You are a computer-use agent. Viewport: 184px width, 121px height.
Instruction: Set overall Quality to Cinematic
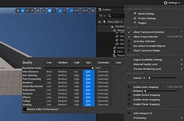(x=103, y=63)
